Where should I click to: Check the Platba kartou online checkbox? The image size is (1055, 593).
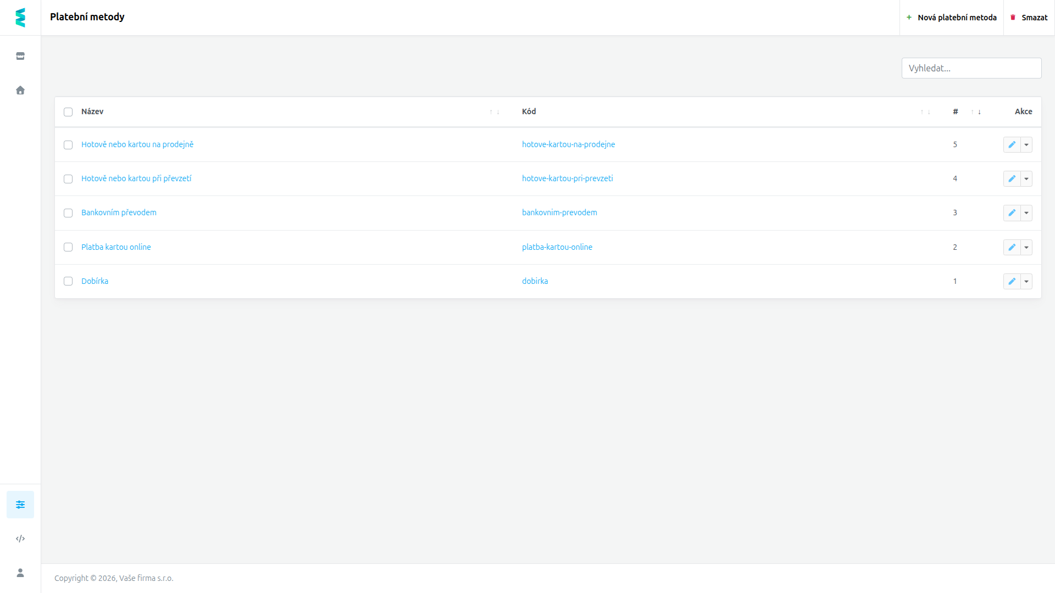coord(68,247)
